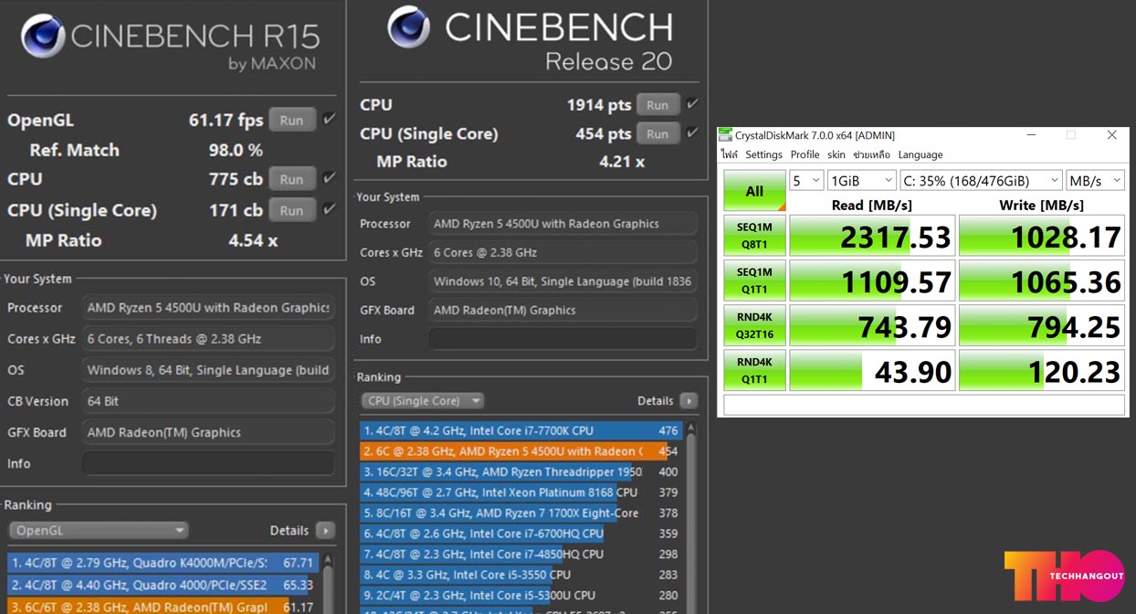The height and width of the screenshot is (614, 1136).
Task: Select the AMD Ryzen Threadripper ranking row
Action: tap(521, 471)
